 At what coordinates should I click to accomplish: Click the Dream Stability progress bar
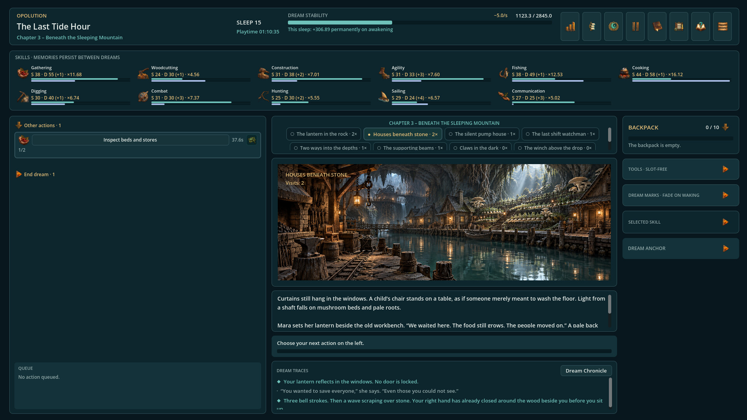click(420, 23)
